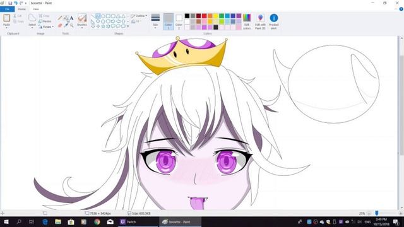The width and height of the screenshot is (404, 227).
Task: Select the Magnifier tool
Action: pyautogui.click(x=71, y=25)
